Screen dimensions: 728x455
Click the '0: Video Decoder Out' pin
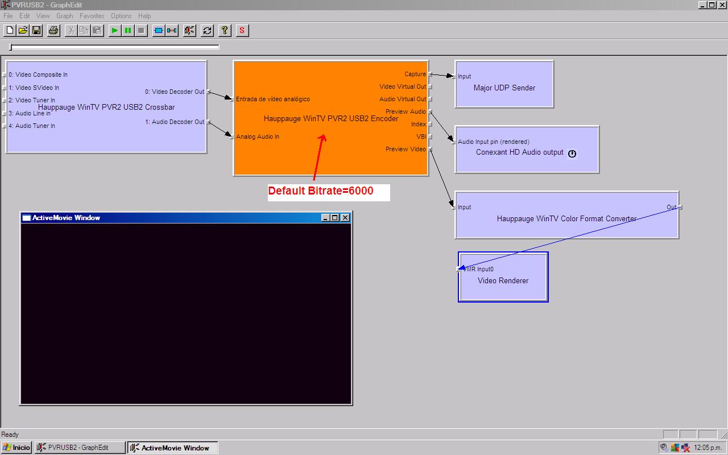click(x=209, y=92)
